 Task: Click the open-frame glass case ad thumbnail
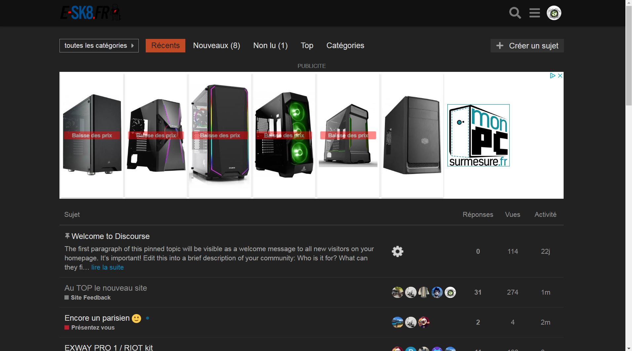pyautogui.click(x=348, y=135)
